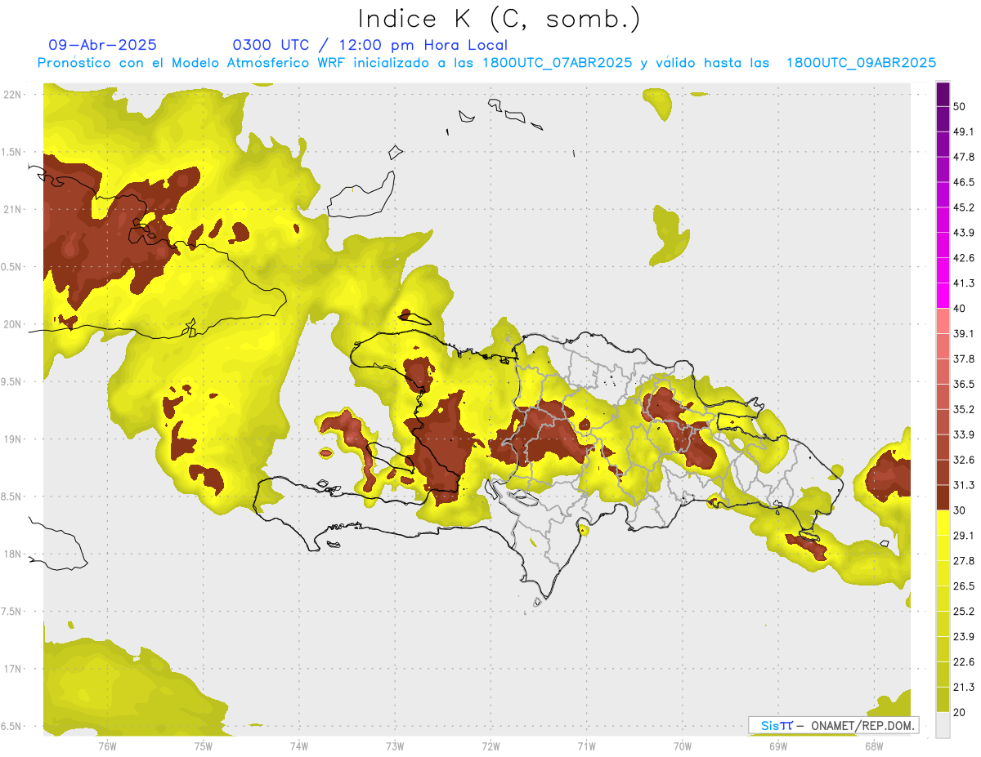Click the colorbar value "50"
Image resolution: width=981 pixels, height=757 pixels.
click(x=961, y=106)
